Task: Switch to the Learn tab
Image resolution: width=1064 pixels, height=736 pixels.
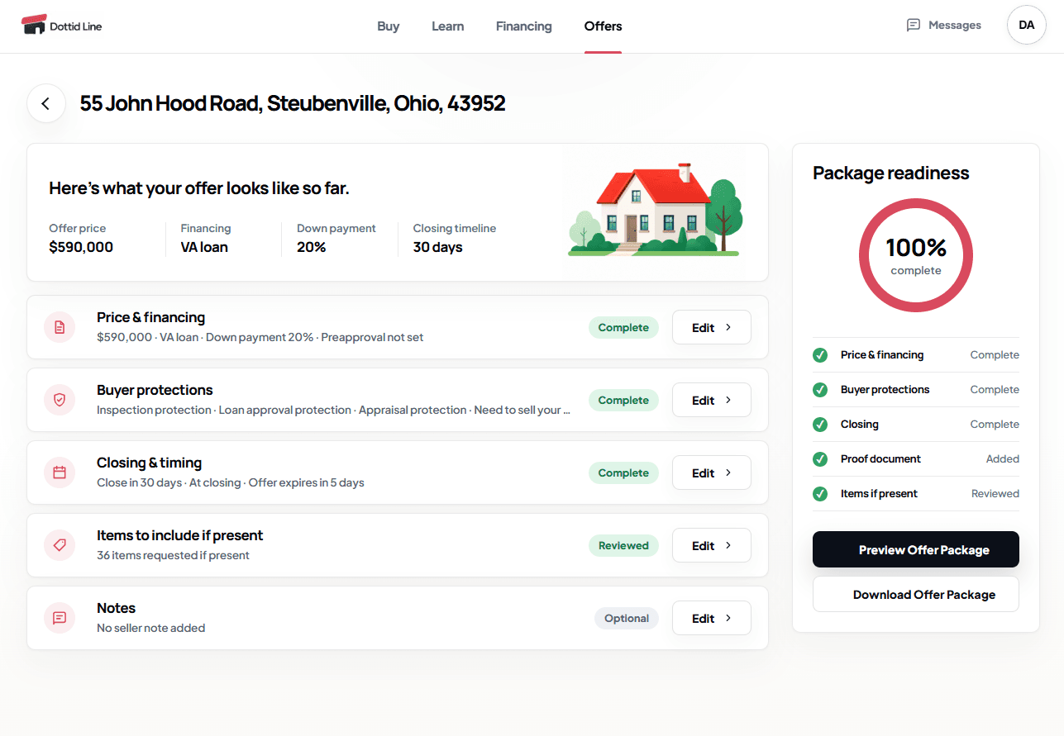Action: click(x=447, y=26)
